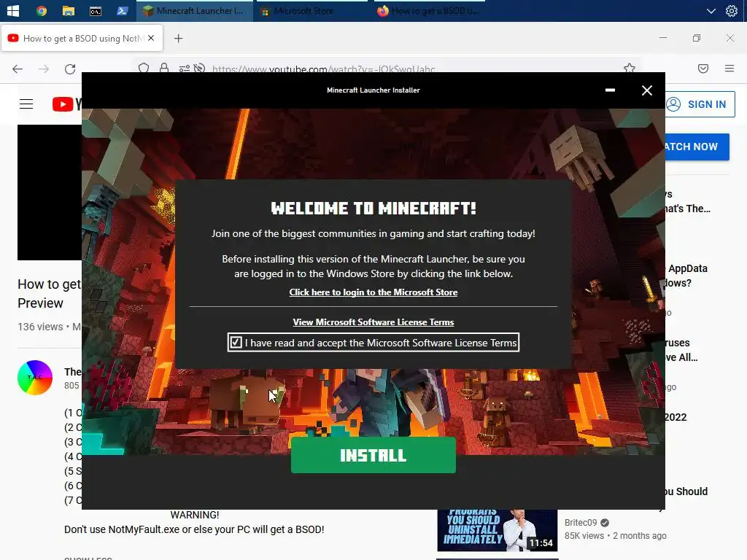This screenshot has height=560, width=747.
Task: Click the blocked autoplay icon
Action: [200, 68]
